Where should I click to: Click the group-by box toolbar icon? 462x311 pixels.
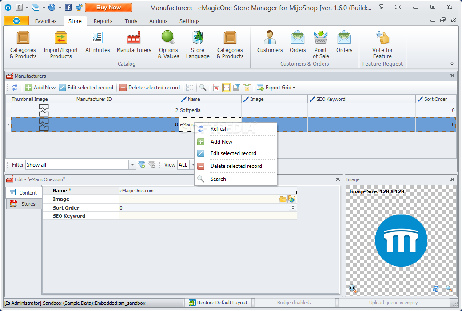(247, 88)
